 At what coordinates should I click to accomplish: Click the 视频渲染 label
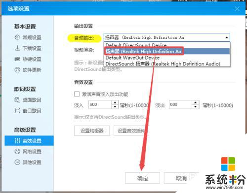tap(84, 50)
